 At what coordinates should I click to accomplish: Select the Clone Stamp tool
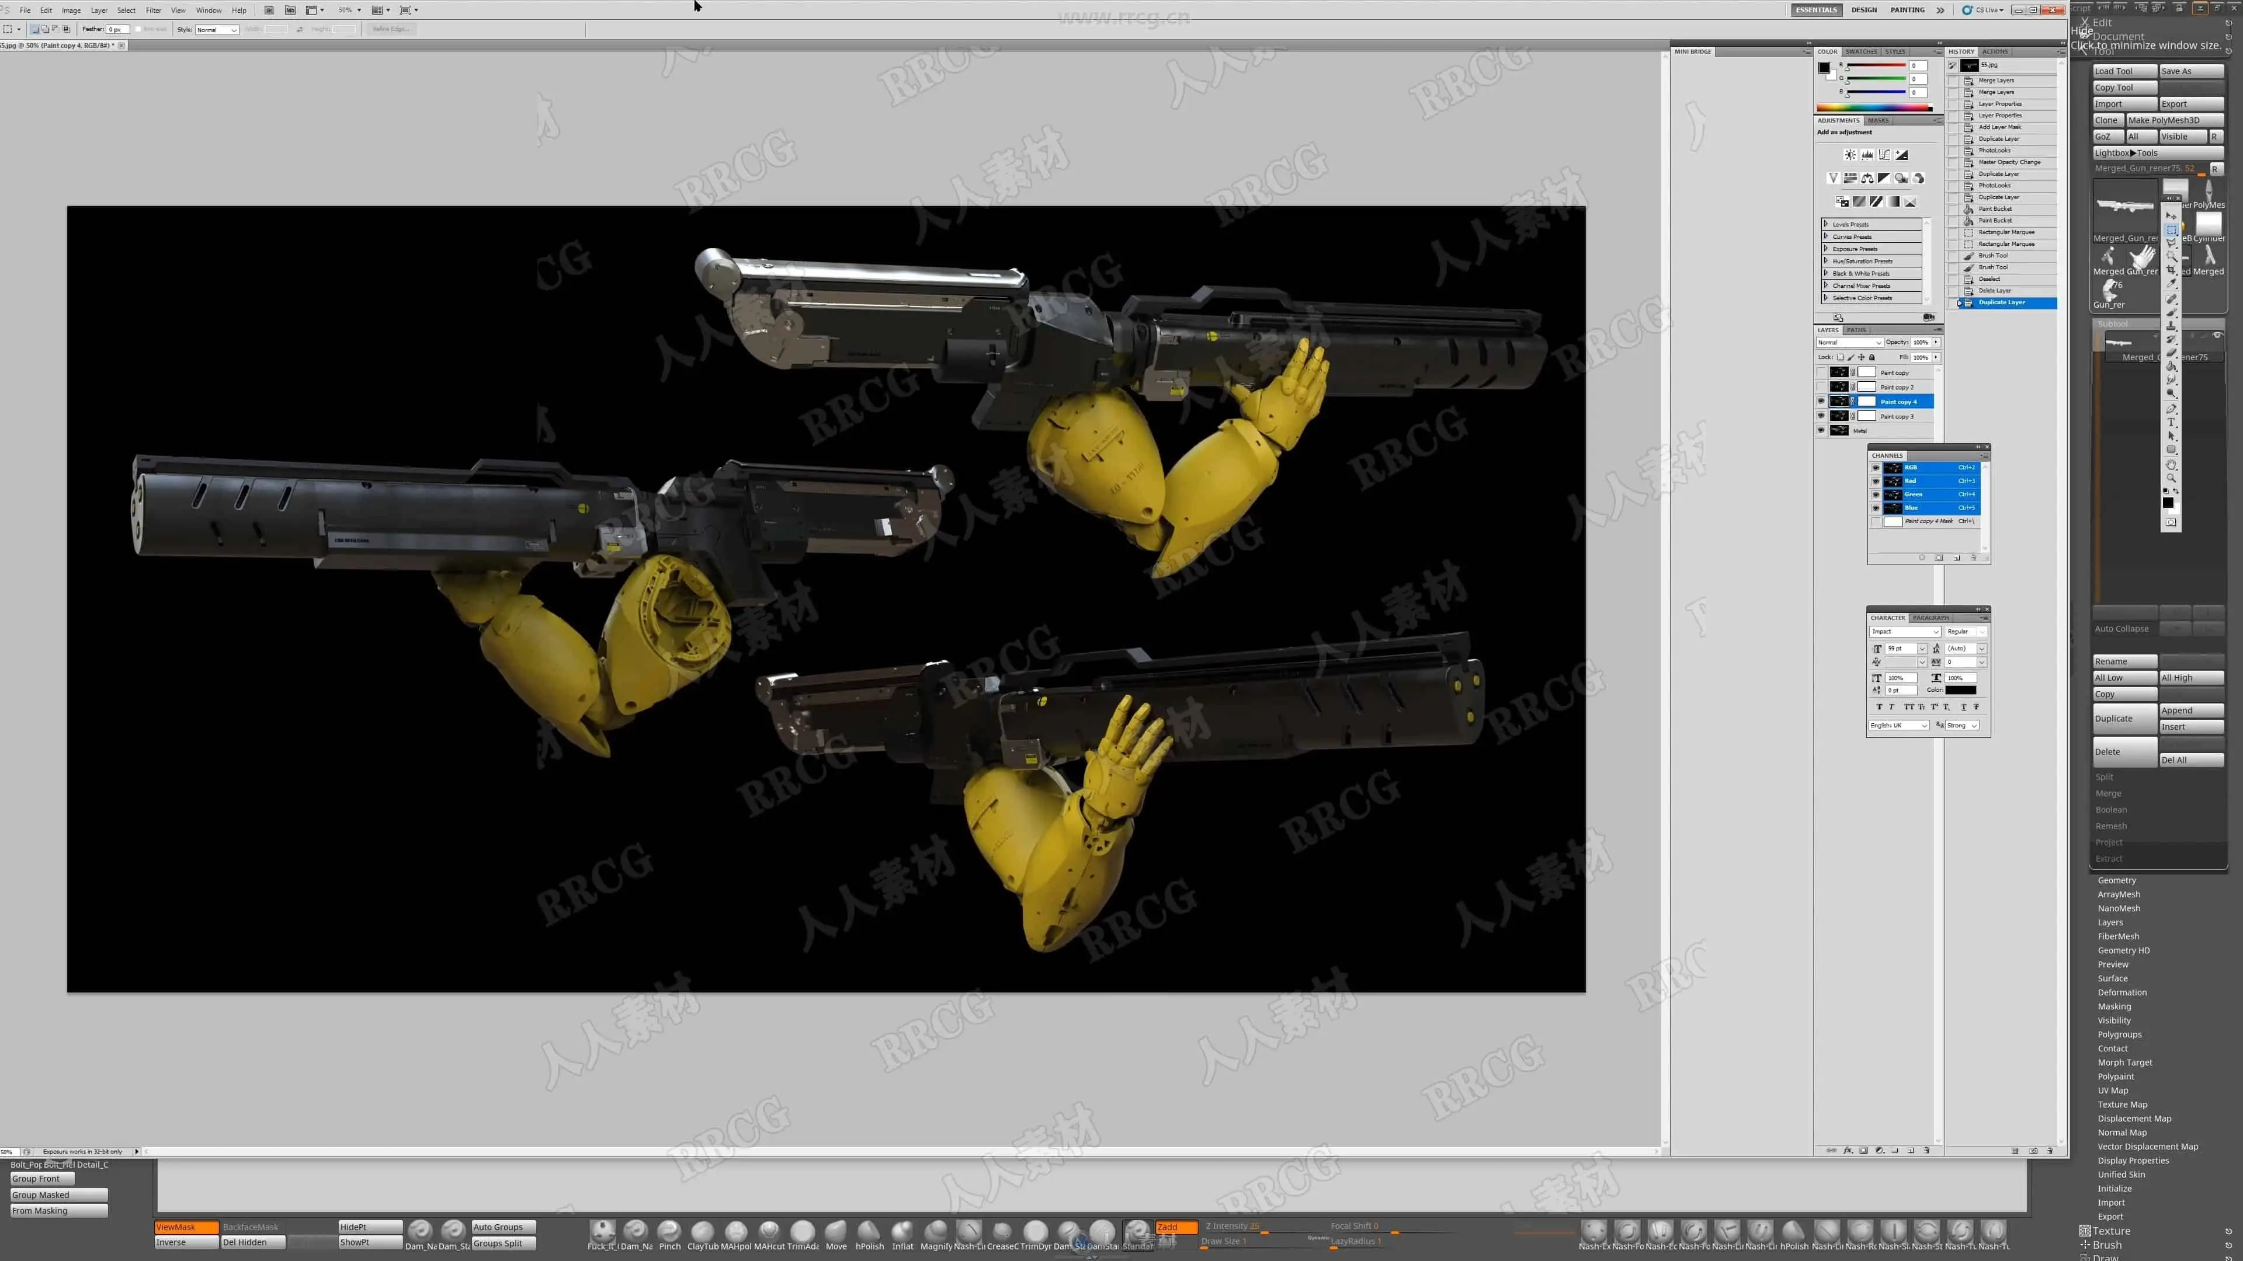pyautogui.click(x=2172, y=326)
